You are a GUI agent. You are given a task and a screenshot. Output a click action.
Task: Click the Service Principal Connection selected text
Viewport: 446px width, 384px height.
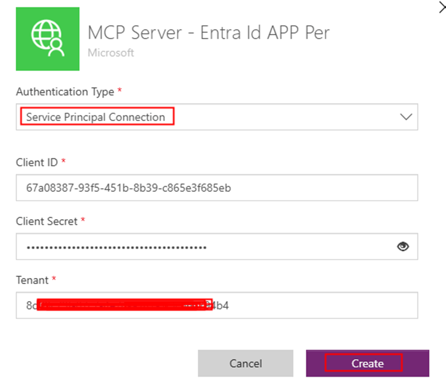point(96,117)
